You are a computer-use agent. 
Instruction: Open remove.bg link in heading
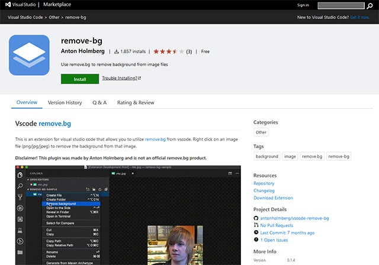point(55,124)
